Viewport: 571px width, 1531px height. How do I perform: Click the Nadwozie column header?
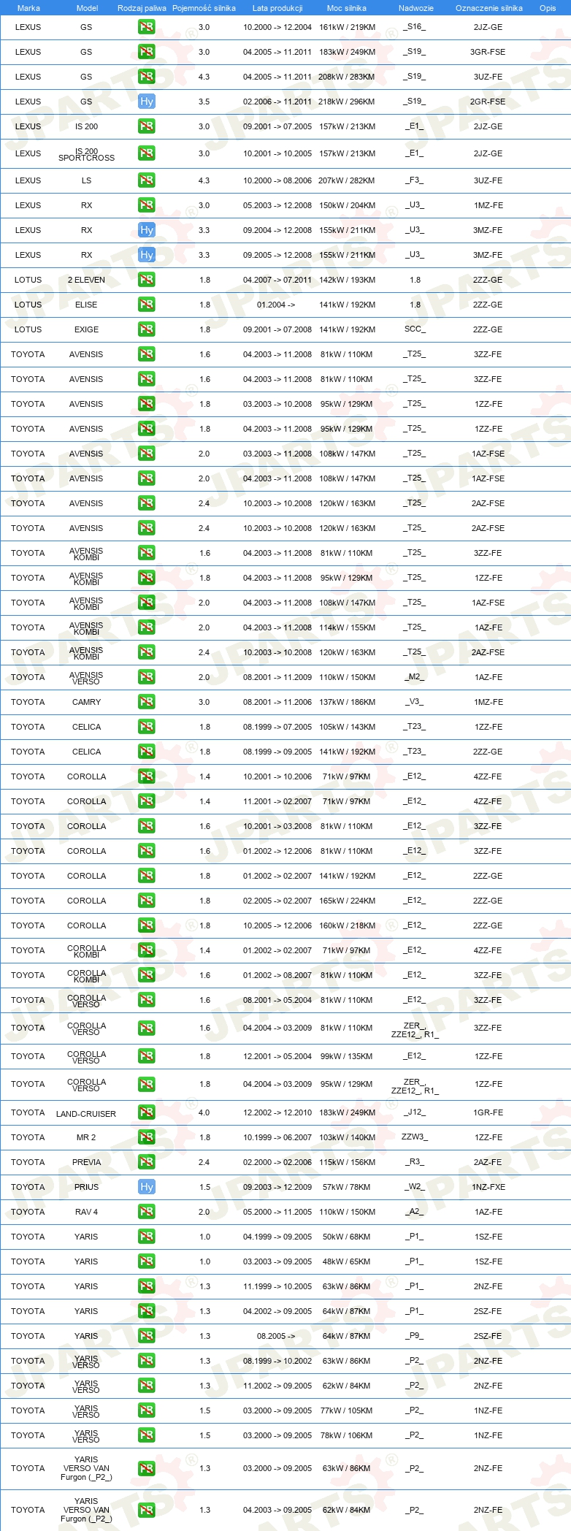pyautogui.click(x=416, y=8)
